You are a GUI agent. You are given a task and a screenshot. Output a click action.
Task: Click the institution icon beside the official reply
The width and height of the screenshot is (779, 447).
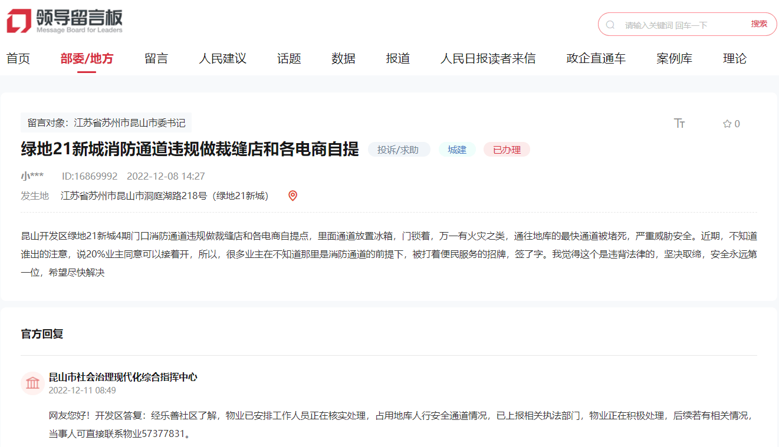[32, 383]
